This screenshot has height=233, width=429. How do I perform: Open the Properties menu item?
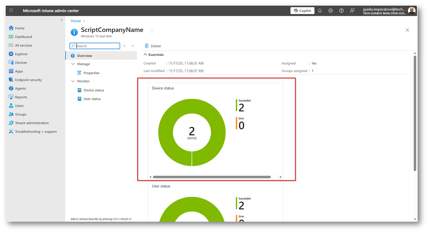[91, 73]
